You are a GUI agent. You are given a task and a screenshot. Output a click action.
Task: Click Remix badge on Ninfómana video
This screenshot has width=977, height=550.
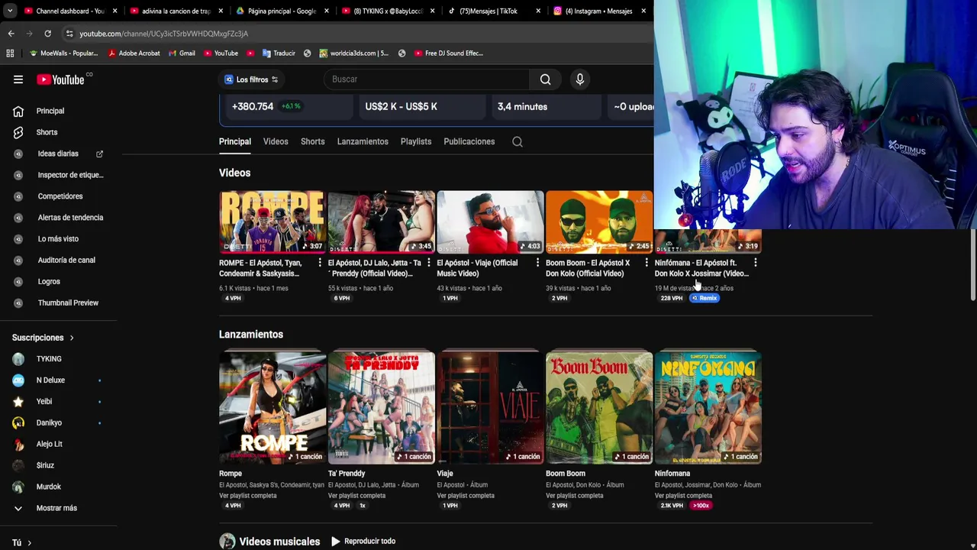coord(705,299)
